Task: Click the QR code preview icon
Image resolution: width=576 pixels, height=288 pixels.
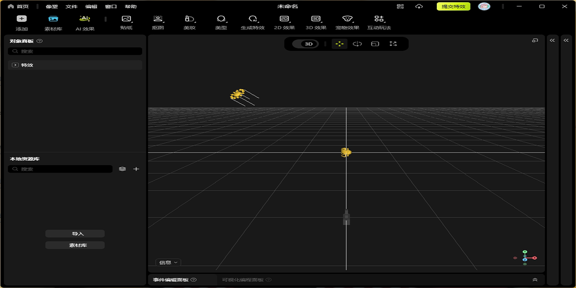Action: point(400,6)
